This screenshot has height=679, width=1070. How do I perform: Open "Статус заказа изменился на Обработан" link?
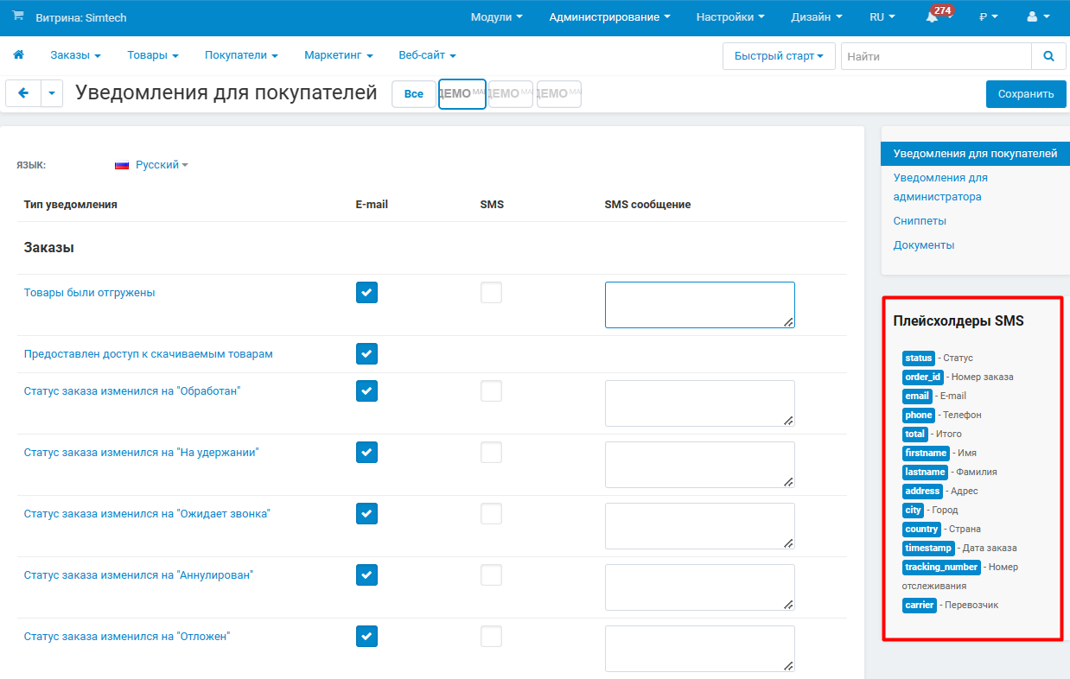click(x=132, y=391)
